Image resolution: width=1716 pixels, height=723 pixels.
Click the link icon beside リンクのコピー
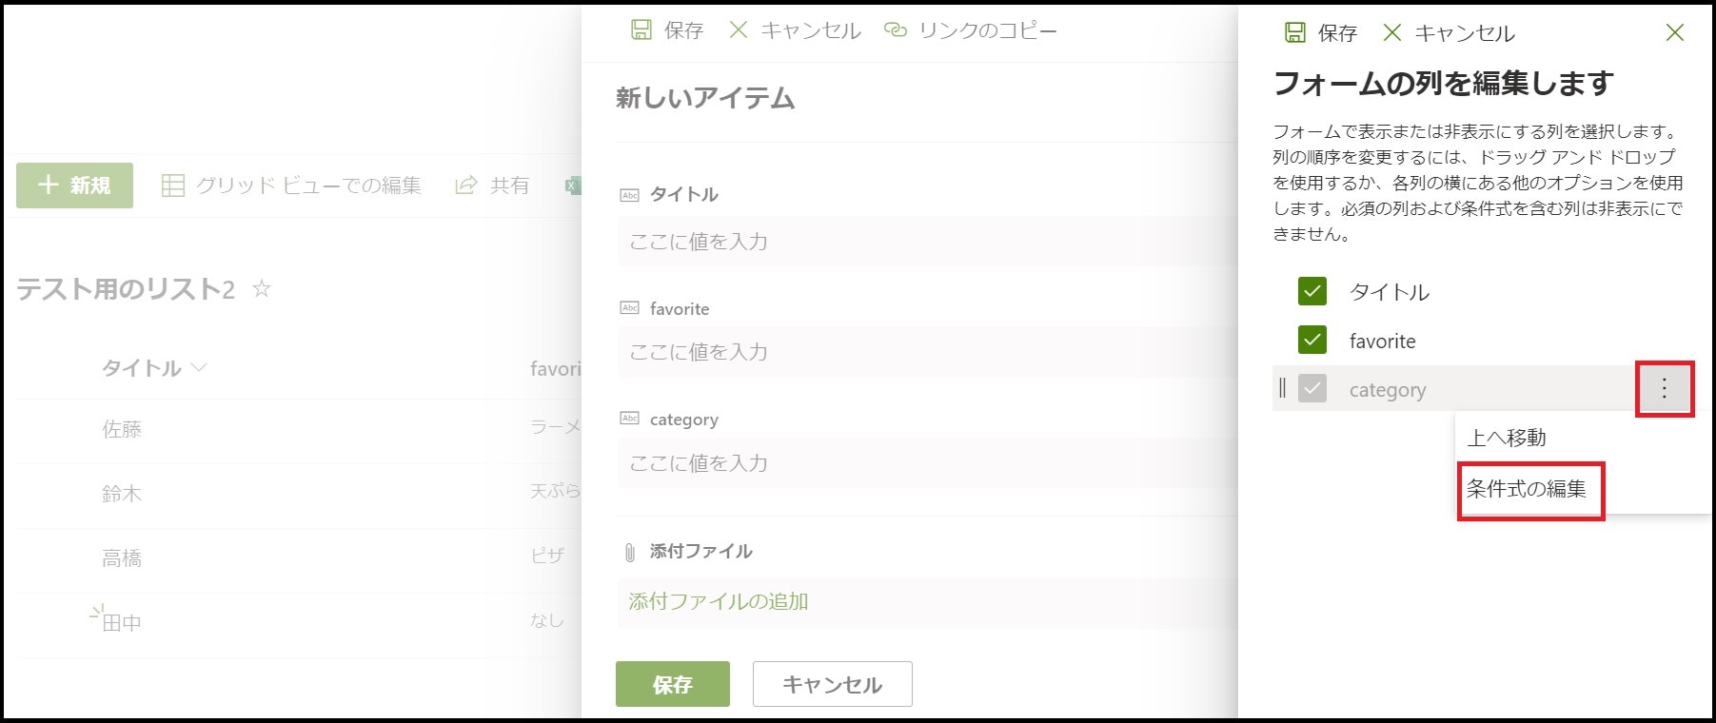(895, 30)
